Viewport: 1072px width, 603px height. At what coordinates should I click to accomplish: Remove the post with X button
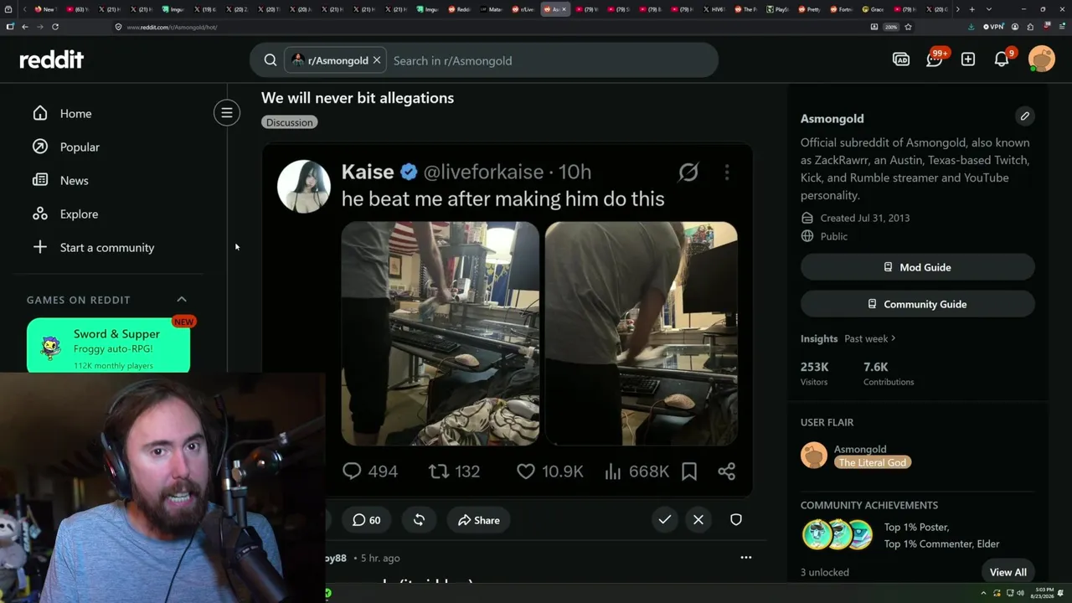point(698,520)
